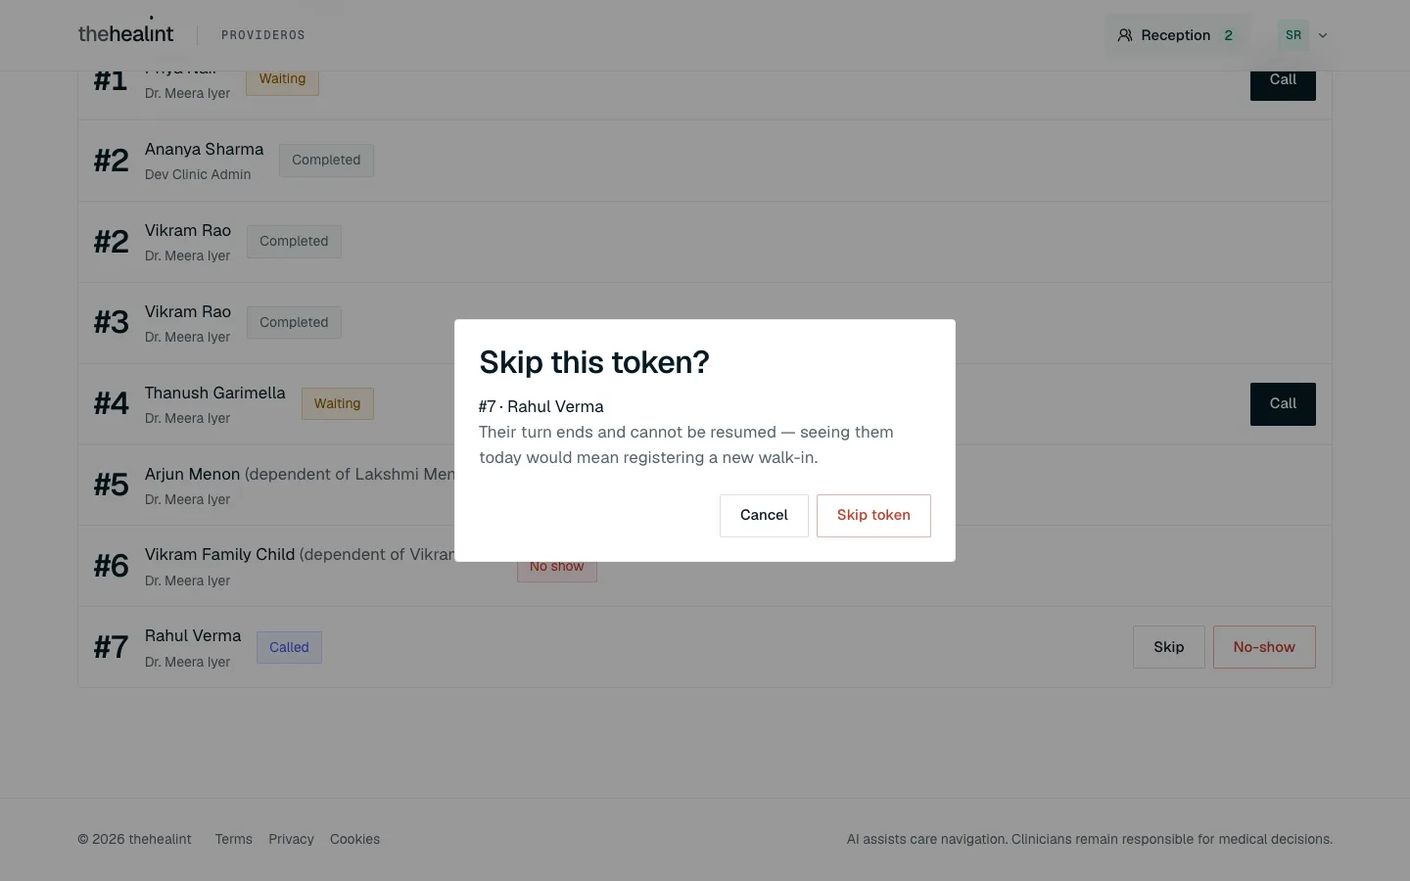Click the PROVIDEROS label
1410x881 pixels.
click(263, 35)
